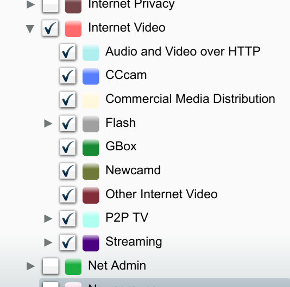Collapse the Internet Video group
Screen dimensions: 290x287
(x=30, y=29)
